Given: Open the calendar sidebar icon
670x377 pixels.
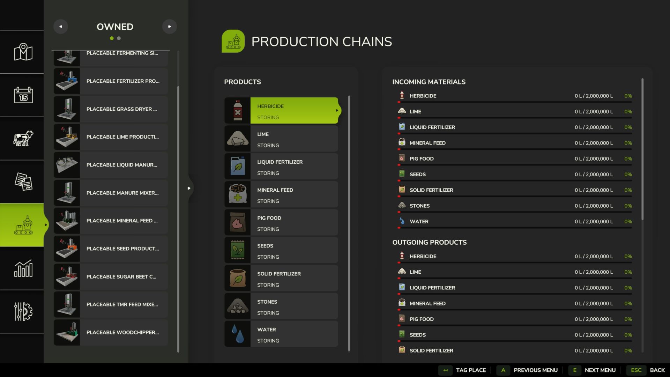Looking at the screenshot, I should tap(23, 95).
